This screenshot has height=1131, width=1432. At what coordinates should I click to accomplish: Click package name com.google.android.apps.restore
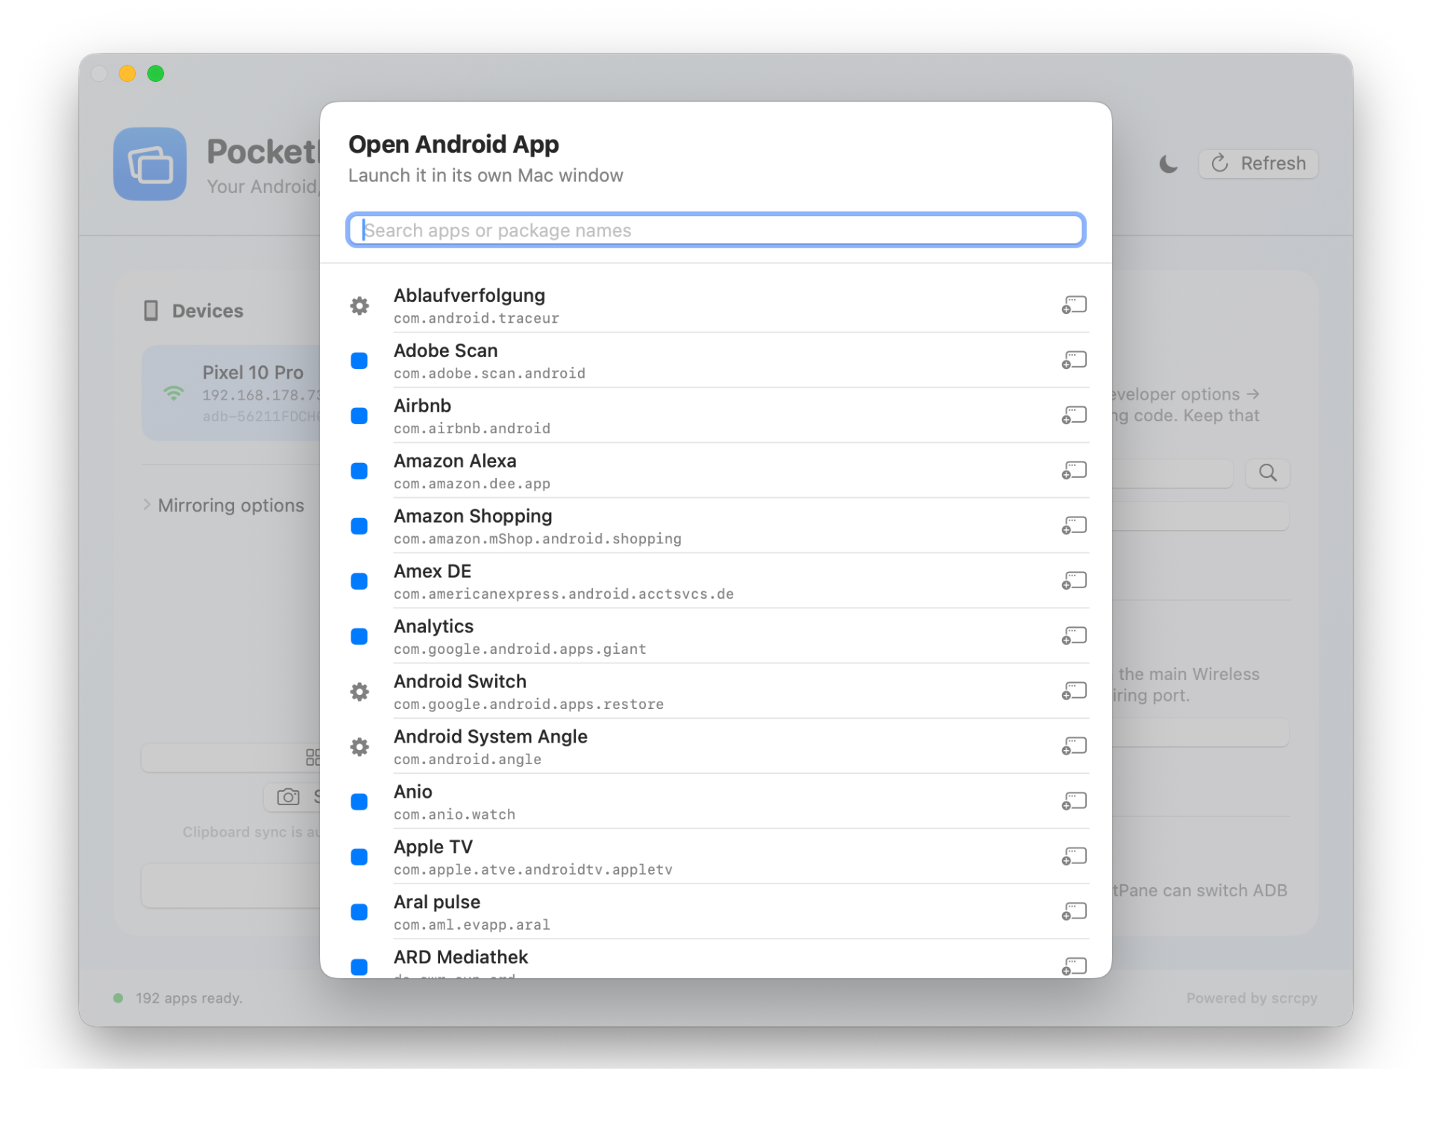point(529,705)
